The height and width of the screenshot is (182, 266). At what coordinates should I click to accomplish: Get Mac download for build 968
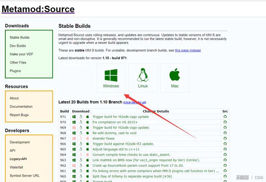[88, 133]
